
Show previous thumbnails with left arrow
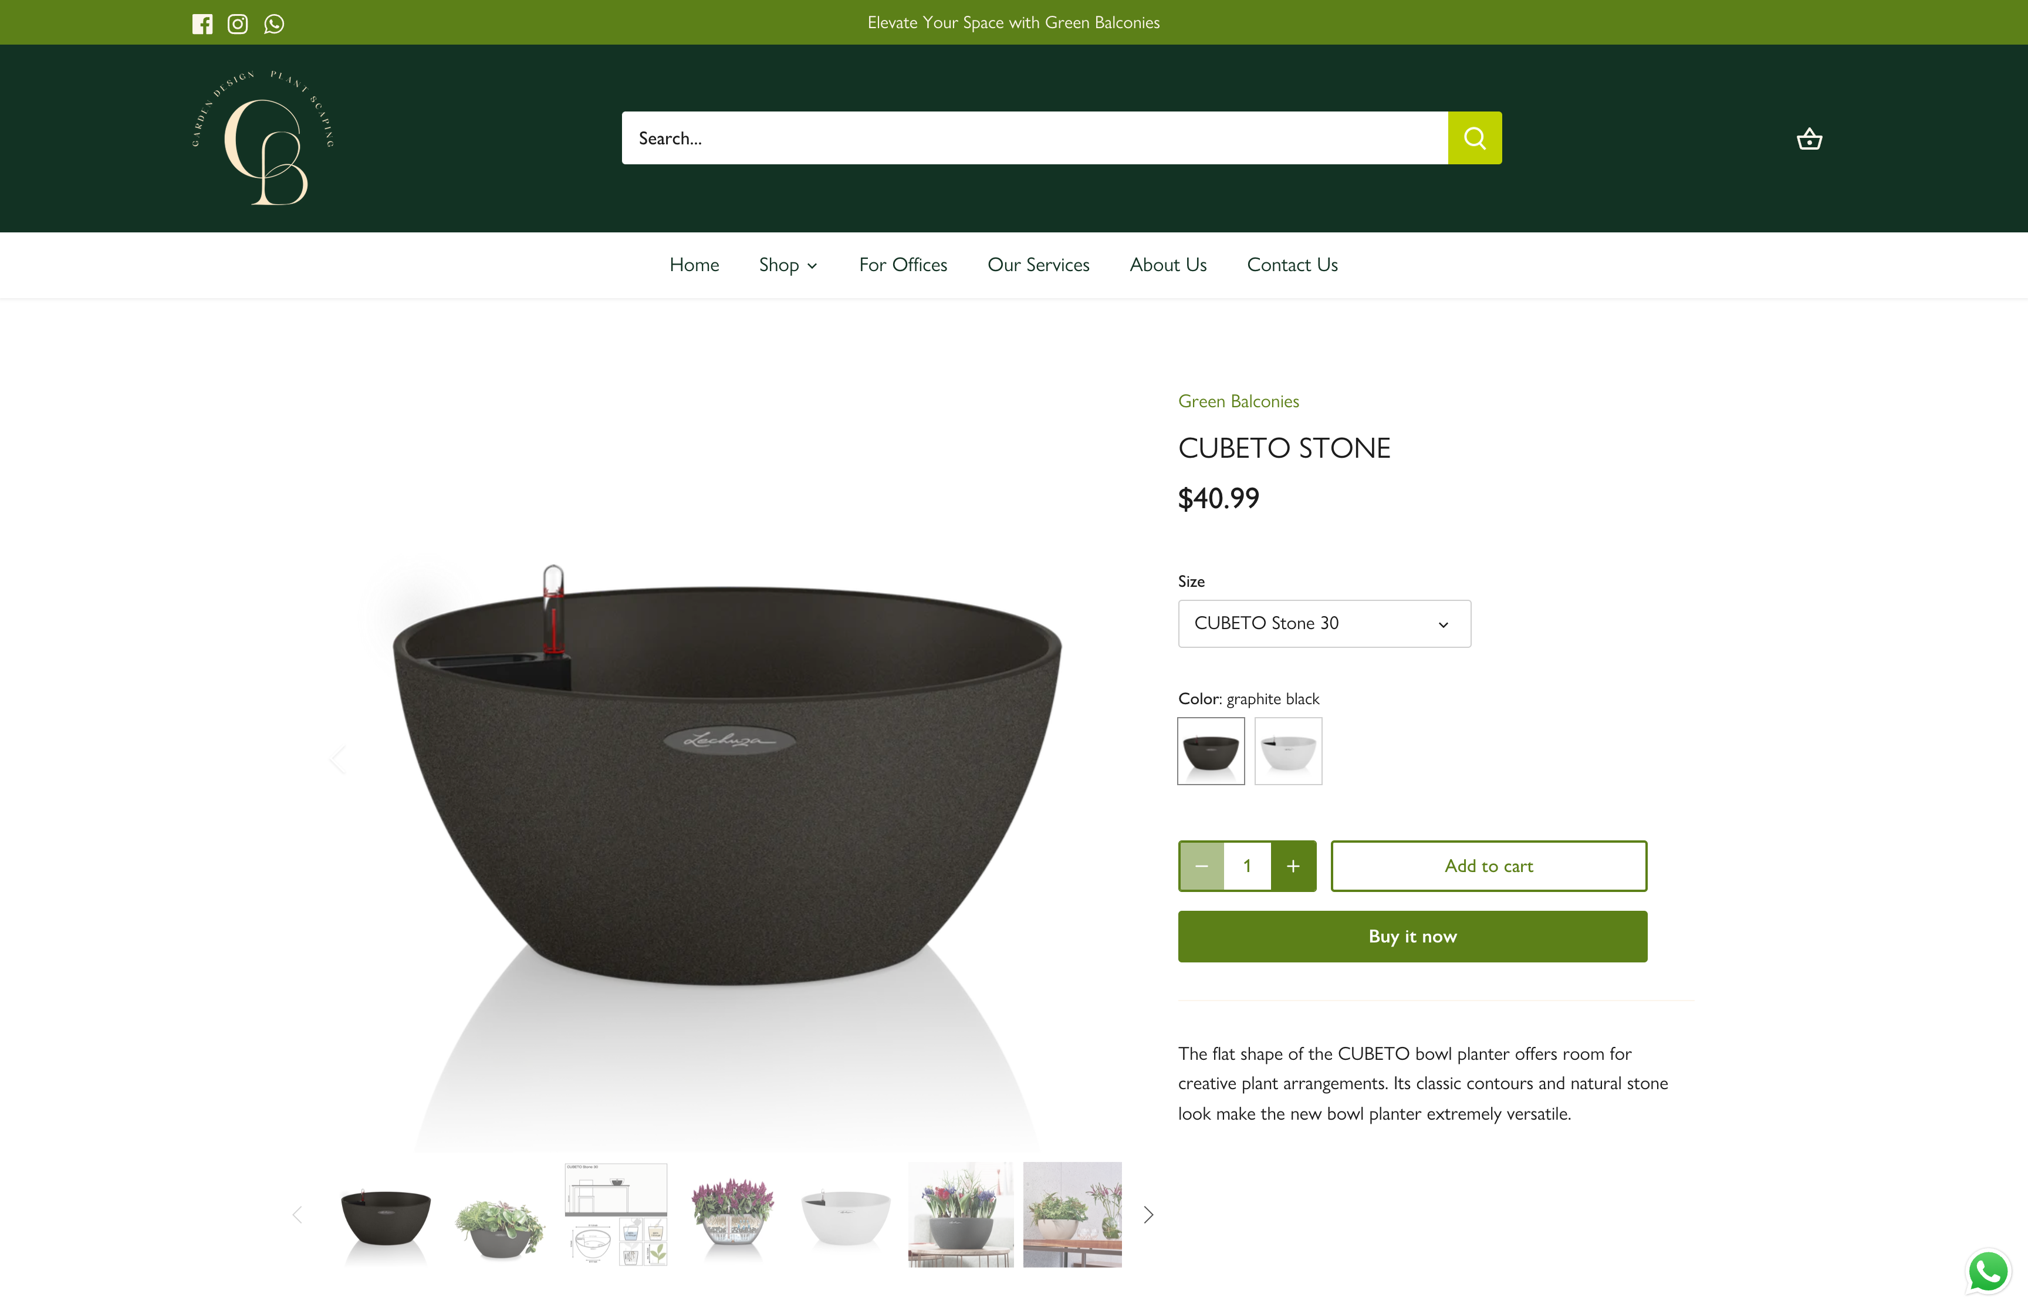point(297,1214)
